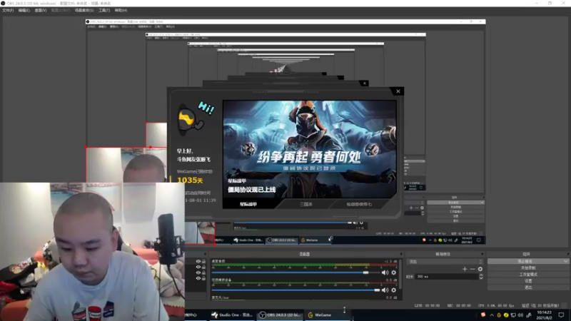Toggle visibility of the second source eye
Screen dimensions: 571x321
(x=198, y=267)
